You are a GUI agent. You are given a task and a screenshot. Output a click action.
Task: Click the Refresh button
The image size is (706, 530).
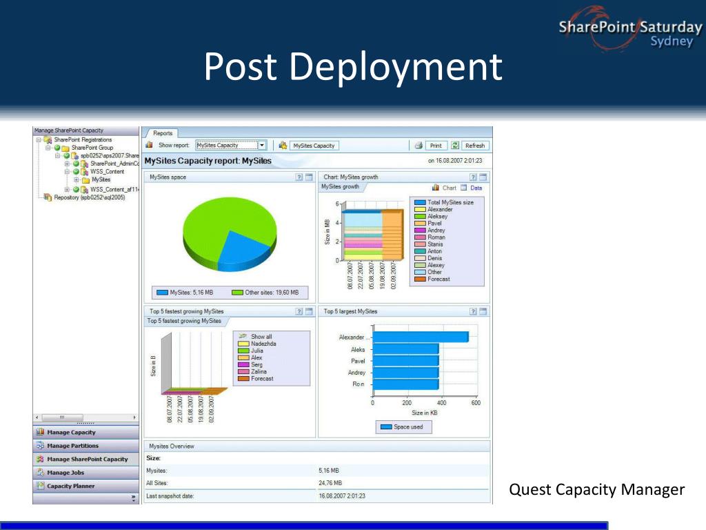pos(475,146)
